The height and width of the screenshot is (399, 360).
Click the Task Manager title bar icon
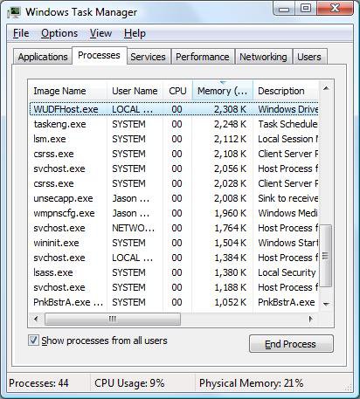coord(14,12)
